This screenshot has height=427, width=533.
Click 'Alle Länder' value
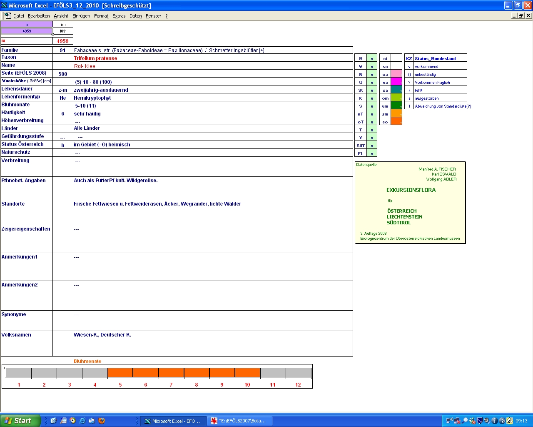coord(87,128)
